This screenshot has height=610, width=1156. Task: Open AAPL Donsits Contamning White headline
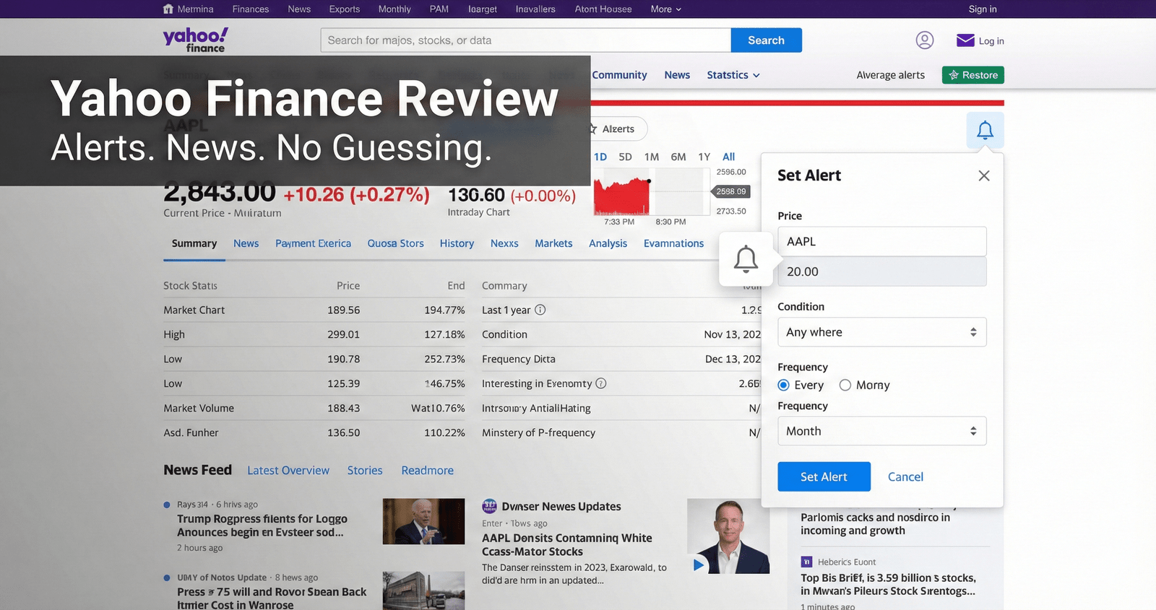click(567, 545)
